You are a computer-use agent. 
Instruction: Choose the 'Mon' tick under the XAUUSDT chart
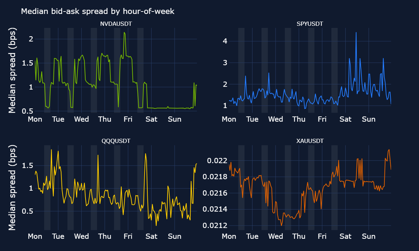[229, 236]
